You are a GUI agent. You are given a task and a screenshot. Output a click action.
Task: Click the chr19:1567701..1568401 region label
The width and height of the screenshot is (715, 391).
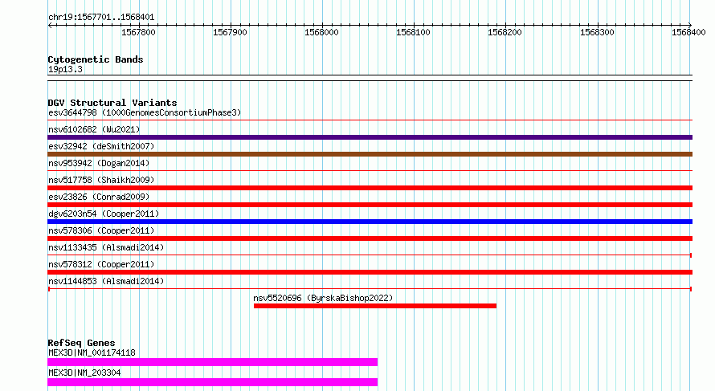click(101, 18)
